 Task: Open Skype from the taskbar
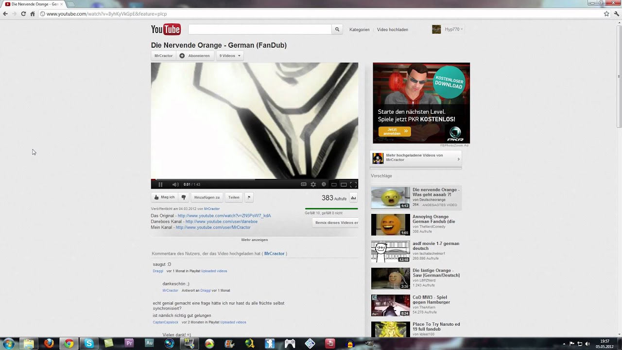tap(89, 344)
